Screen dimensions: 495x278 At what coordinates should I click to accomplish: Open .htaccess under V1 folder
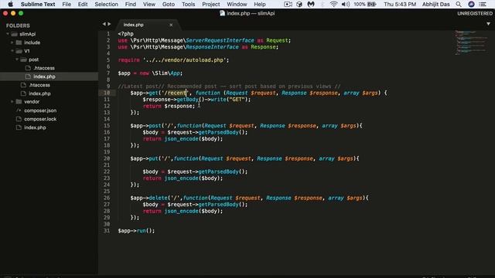(x=39, y=85)
